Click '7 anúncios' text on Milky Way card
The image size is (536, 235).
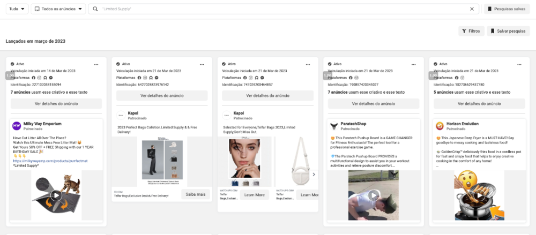pos(20,92)
